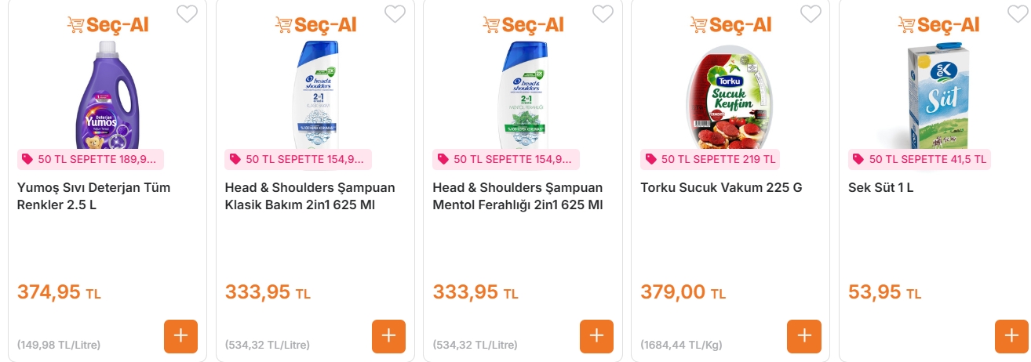Add Head & Shoulders Klasik Bakım to cart
The width and height of the screenshot is (1031, 362).
[388, 336]
